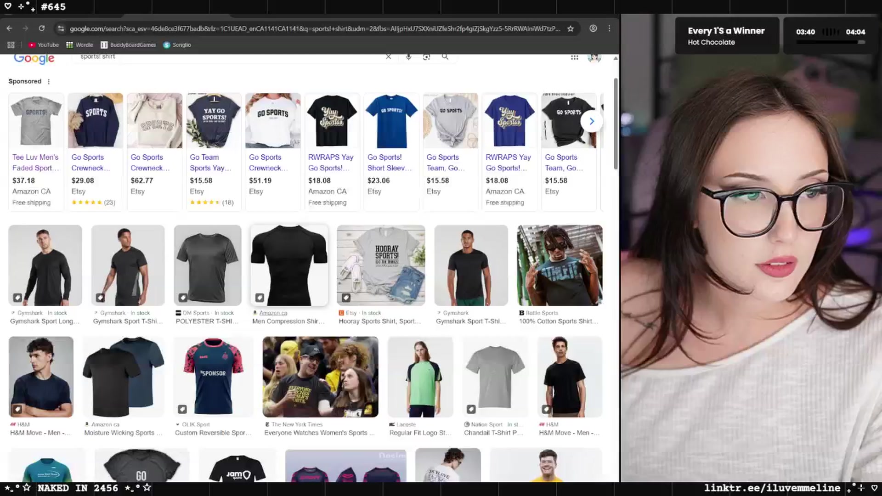Search by image with the lens icon

[x=427, y=56]
